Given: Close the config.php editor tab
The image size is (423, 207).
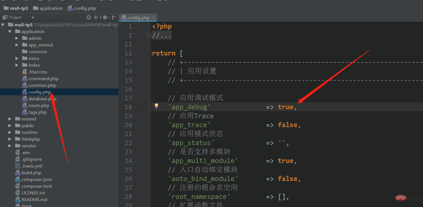Looking at the screenshot, I should [153, 18].
